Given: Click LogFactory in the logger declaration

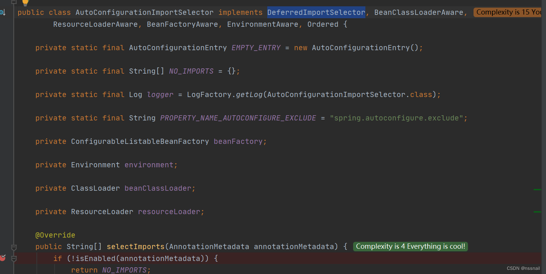Looking at the screenshot, I should tap(209, 94).
